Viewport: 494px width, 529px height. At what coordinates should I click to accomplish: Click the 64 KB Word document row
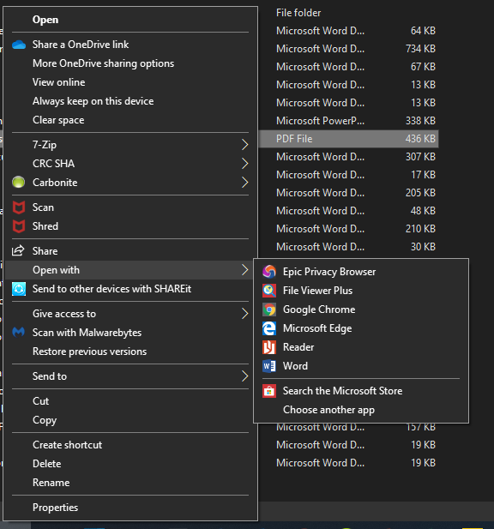(x=349, y=31)
